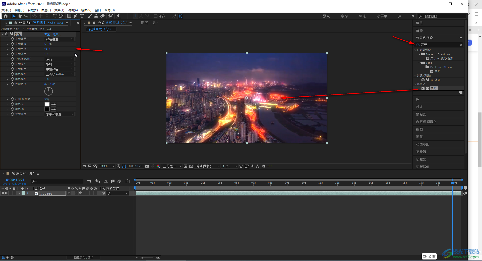Open the 33.3% magnification dropdown
Image resolution: width=482 pixels, height=261 pixels.
click(x=107, y=166)
